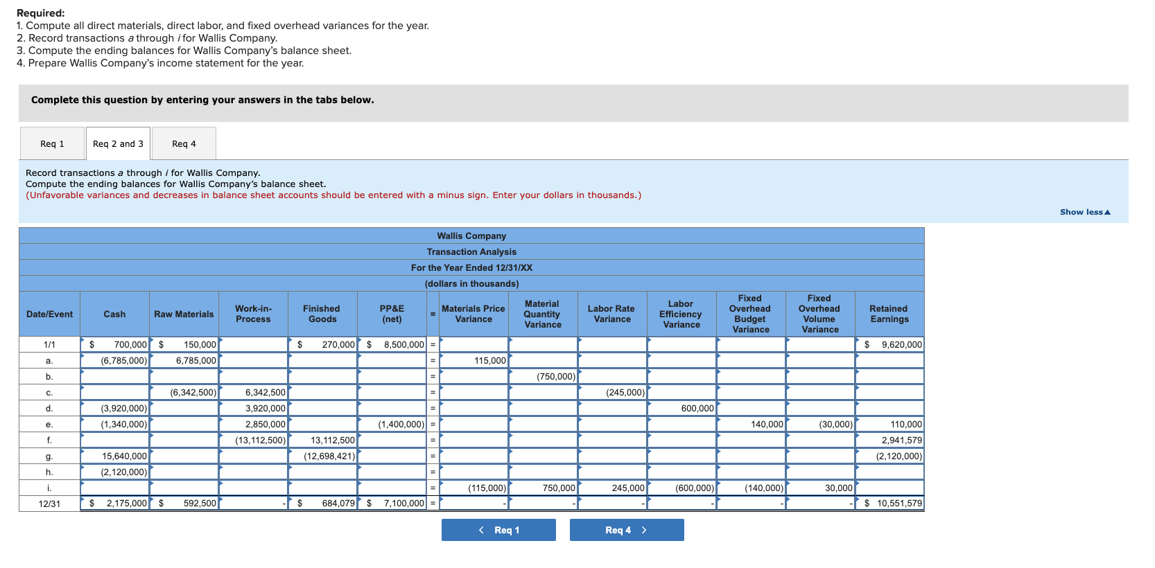1155x568 pixels.
Task: Select empty Retained Earnings cell in row h
Action: [889, 472]
